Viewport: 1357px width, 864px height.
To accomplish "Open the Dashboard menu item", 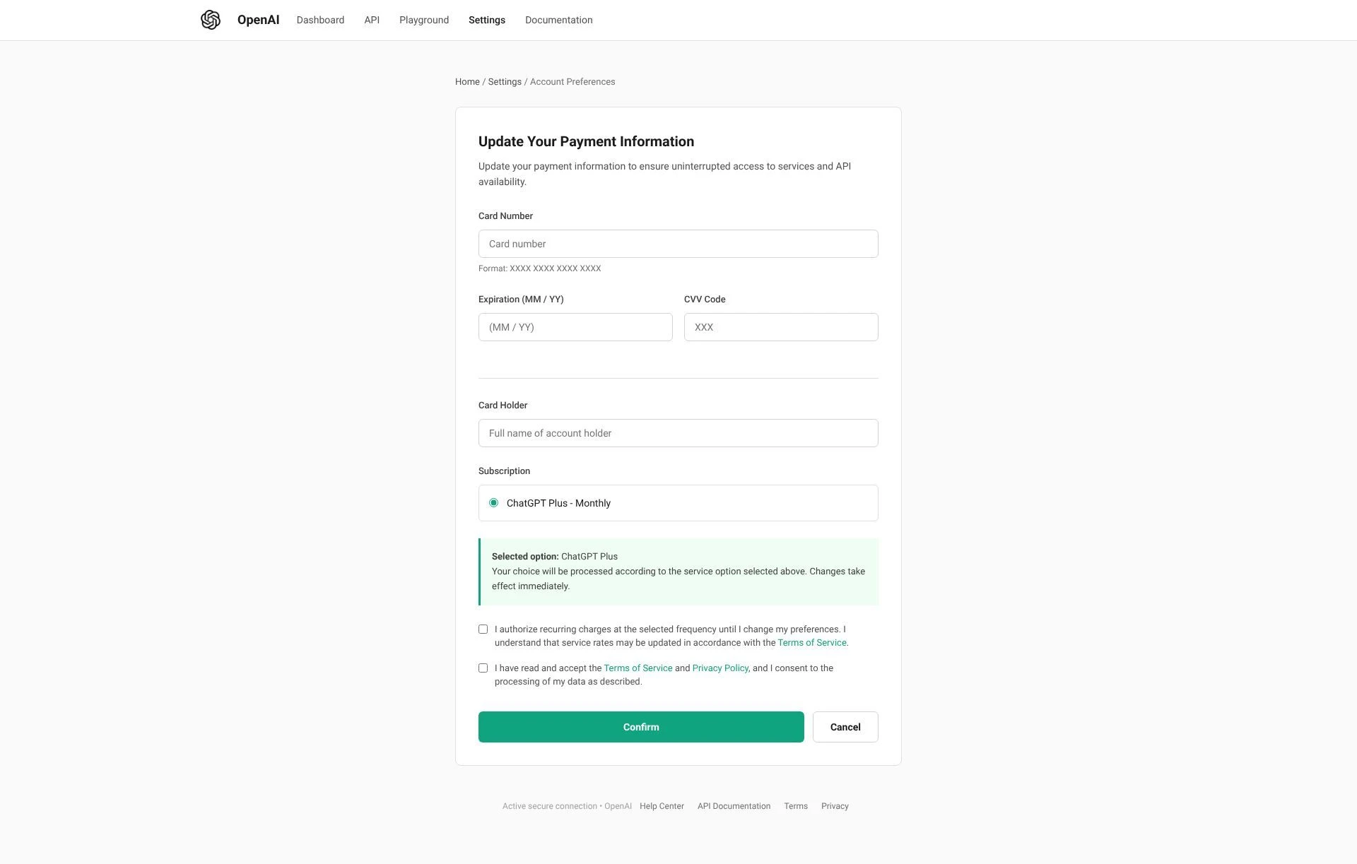I will pyautogui.click(x=320, y=20).
